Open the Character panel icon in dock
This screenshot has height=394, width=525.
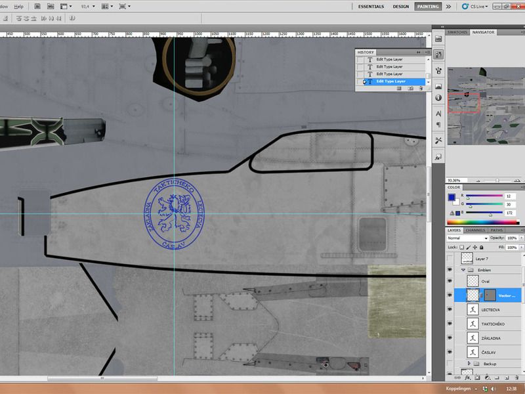438,113
